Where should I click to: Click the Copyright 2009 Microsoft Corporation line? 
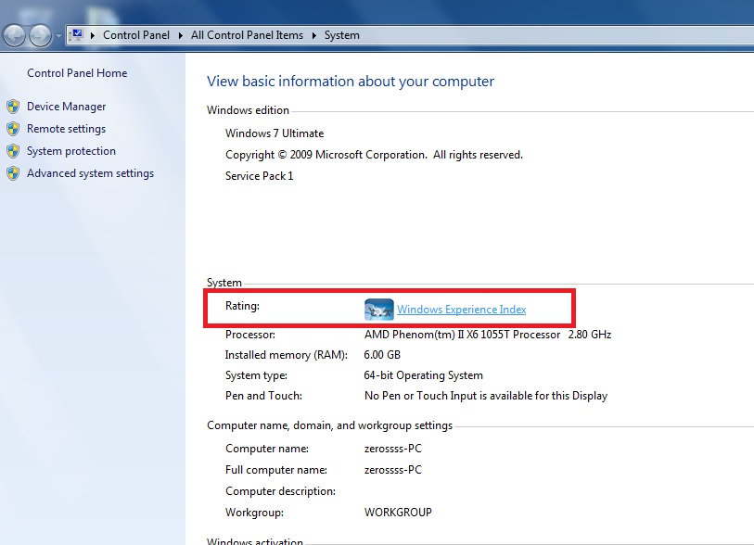tap(374, 155)
